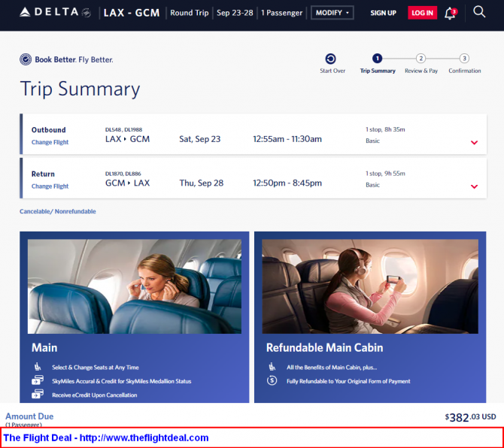Open the search magnifier icon
The height and width of the screenshot is (448, 504).
(x=479, y=12)
